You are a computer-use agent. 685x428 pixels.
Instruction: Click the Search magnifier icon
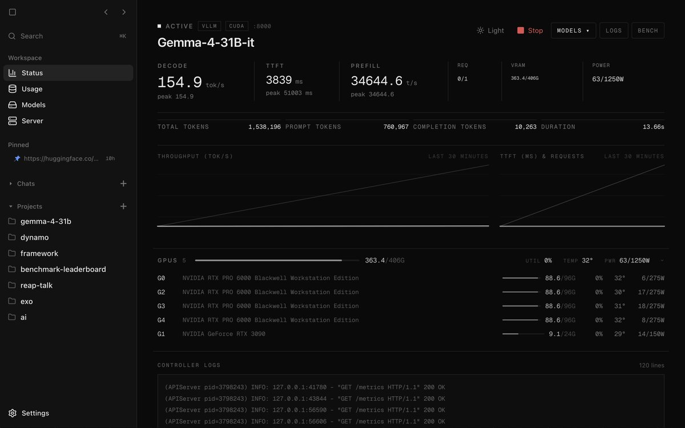pyautogui.click(x=12, y=36)
